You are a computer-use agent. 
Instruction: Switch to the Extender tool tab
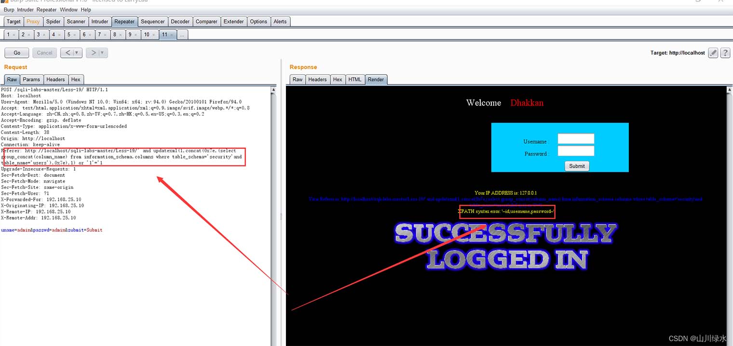coord(234,21)
